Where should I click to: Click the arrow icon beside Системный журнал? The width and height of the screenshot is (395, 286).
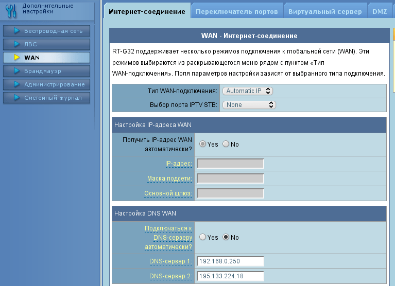click(16, 98)
